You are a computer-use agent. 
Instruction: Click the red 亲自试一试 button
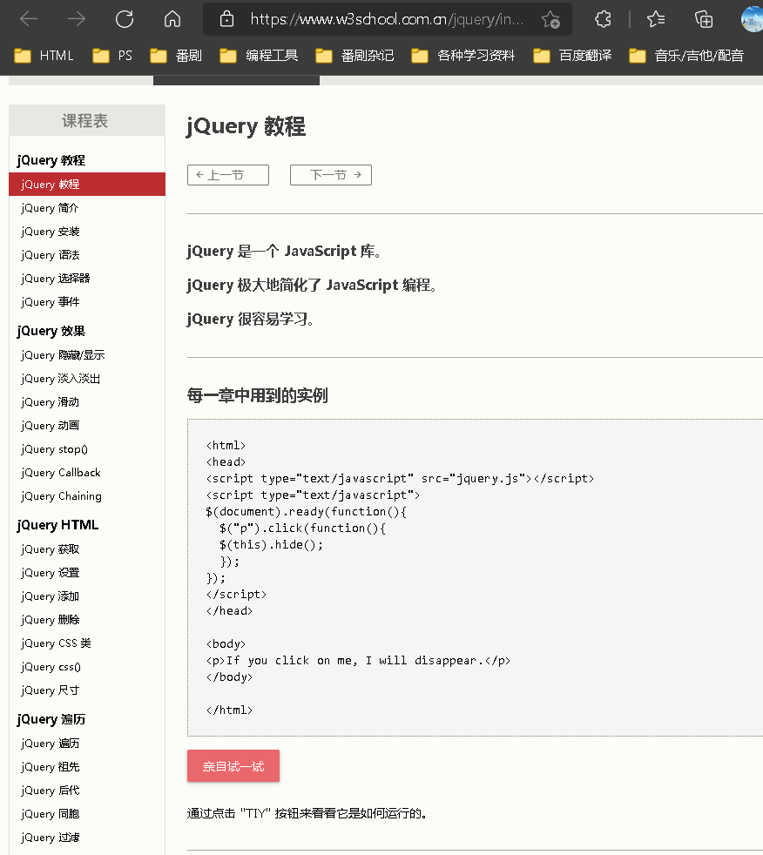pyautogui.click(x=233, y=766)
